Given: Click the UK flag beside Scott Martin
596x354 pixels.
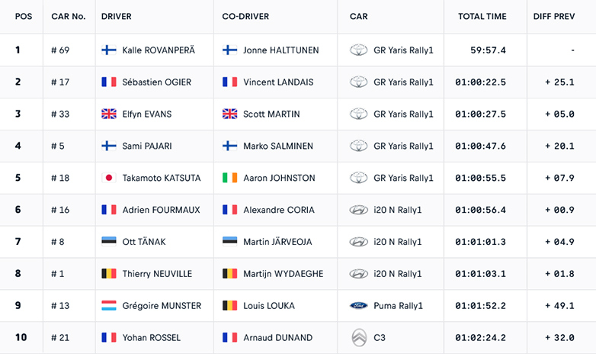Looking at the screenshot, I should coord(229,114).
